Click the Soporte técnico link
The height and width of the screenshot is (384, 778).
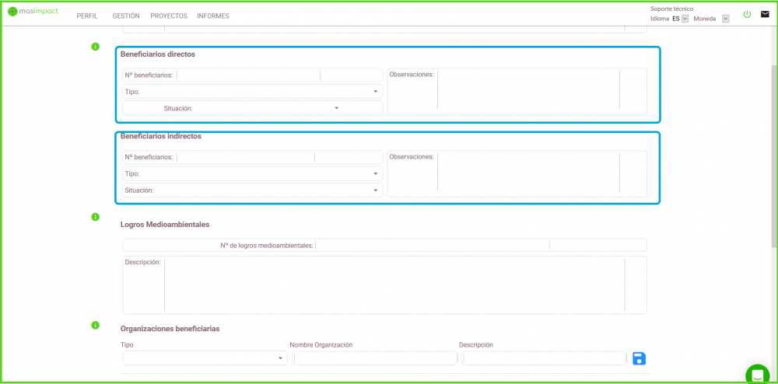(671, 9)
